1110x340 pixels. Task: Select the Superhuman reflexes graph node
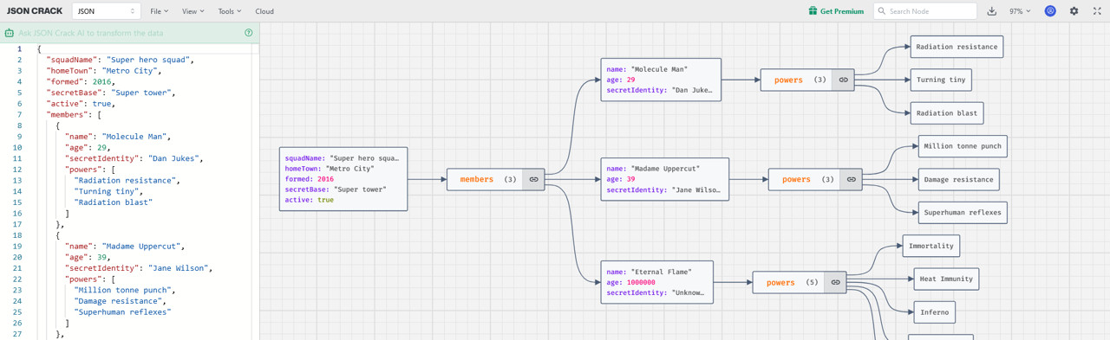tap(963, 212)
